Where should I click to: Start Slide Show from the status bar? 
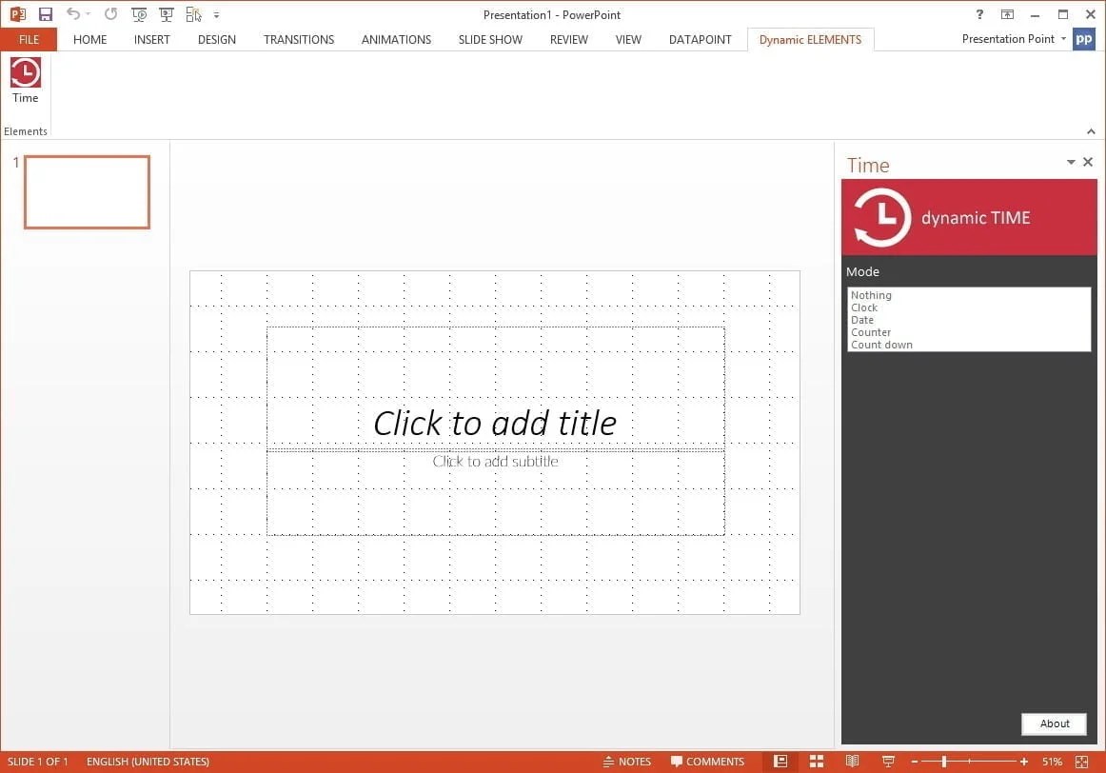(x=888, y=762)
